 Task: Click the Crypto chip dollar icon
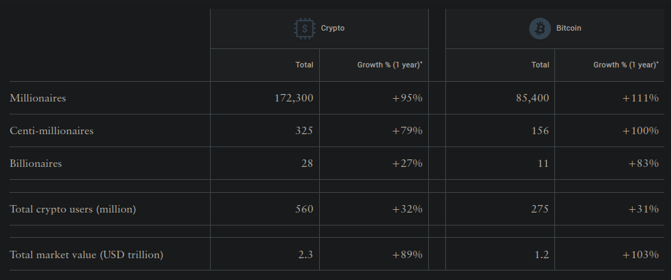(304, 29)
